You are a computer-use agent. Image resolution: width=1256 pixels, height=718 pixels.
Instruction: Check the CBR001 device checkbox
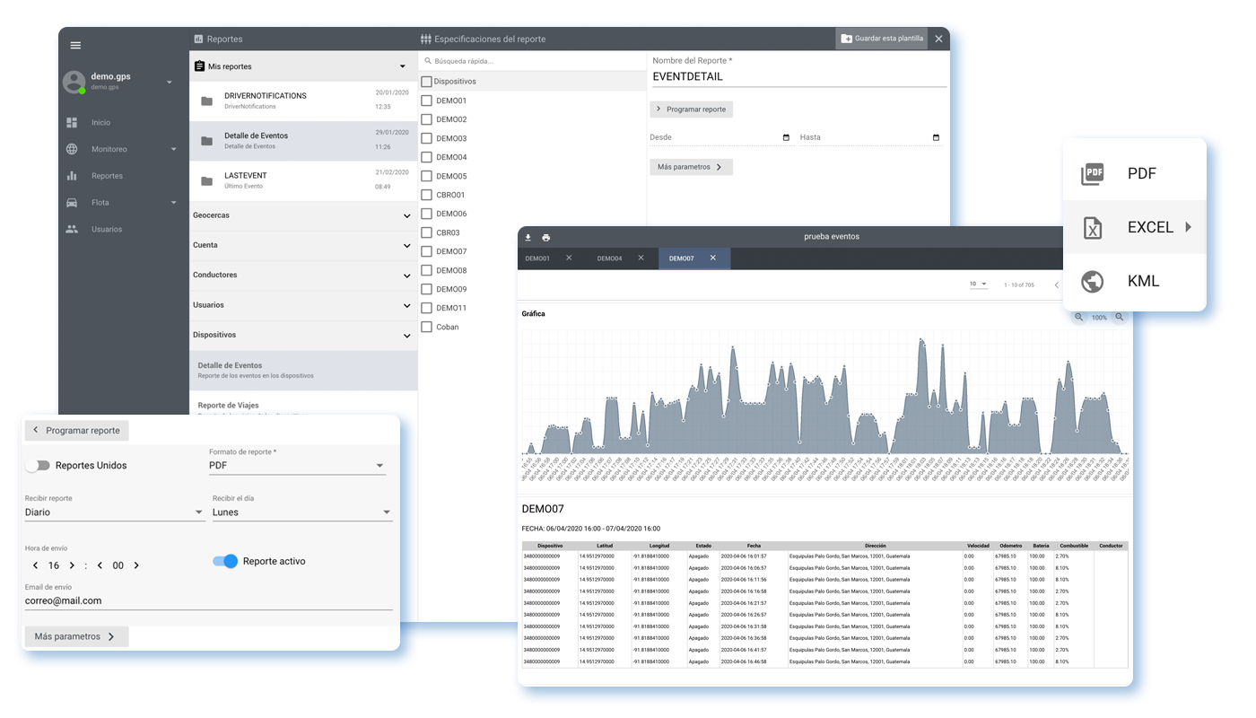point(427,195)
